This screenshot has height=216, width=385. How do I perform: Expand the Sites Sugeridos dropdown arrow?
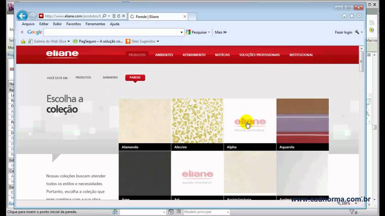[x=158, y=41]
